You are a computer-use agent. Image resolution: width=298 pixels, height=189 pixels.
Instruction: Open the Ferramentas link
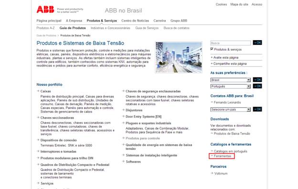(x=223, y=156)
